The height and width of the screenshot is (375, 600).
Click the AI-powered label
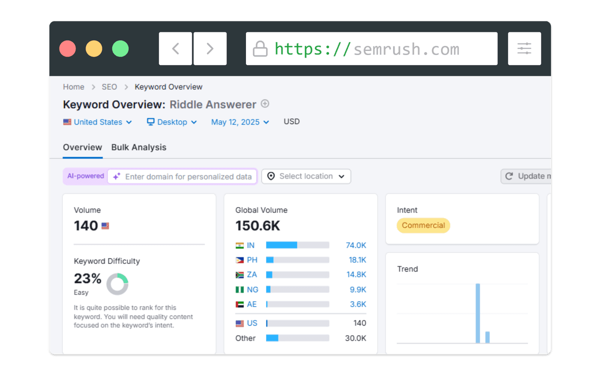(x=85, y=176)
